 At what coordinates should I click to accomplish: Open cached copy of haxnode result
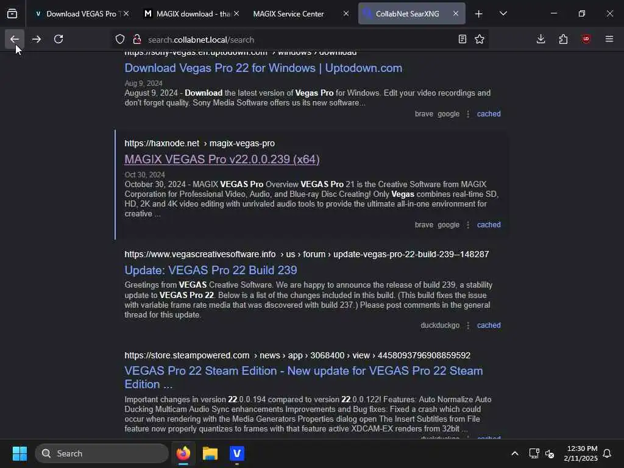click(x=489, y=225)
